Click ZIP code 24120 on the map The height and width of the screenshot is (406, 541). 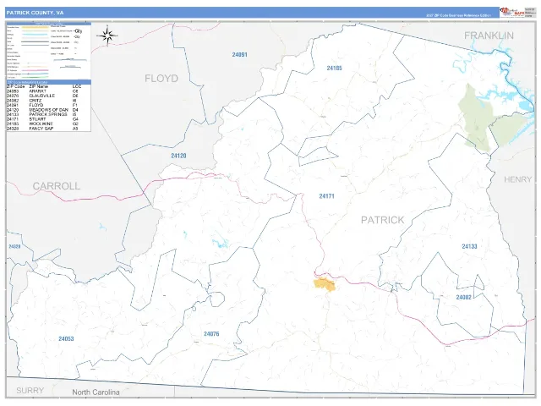tap(178, 156)
